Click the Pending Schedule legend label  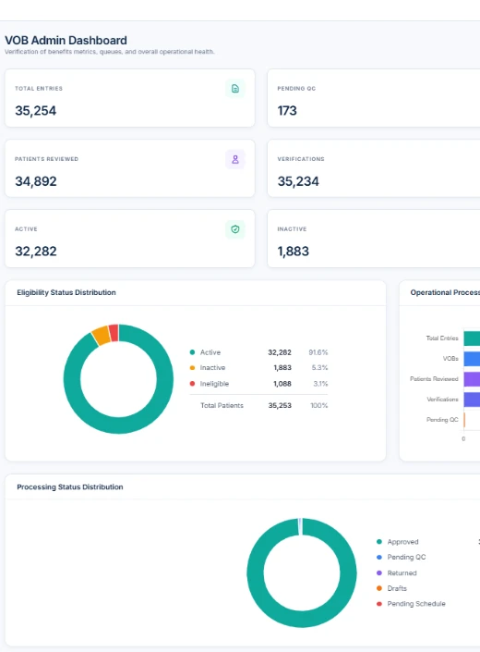[x=416, y=603]
